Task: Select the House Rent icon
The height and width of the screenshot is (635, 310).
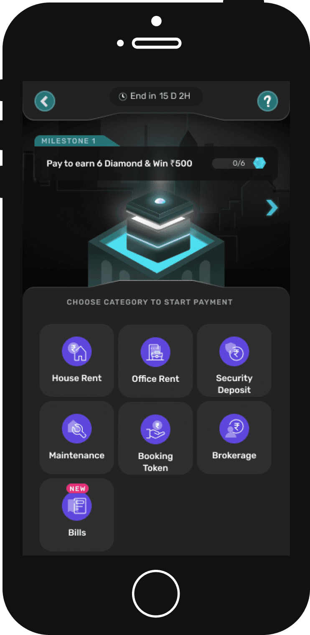Action: click(77, 352)
